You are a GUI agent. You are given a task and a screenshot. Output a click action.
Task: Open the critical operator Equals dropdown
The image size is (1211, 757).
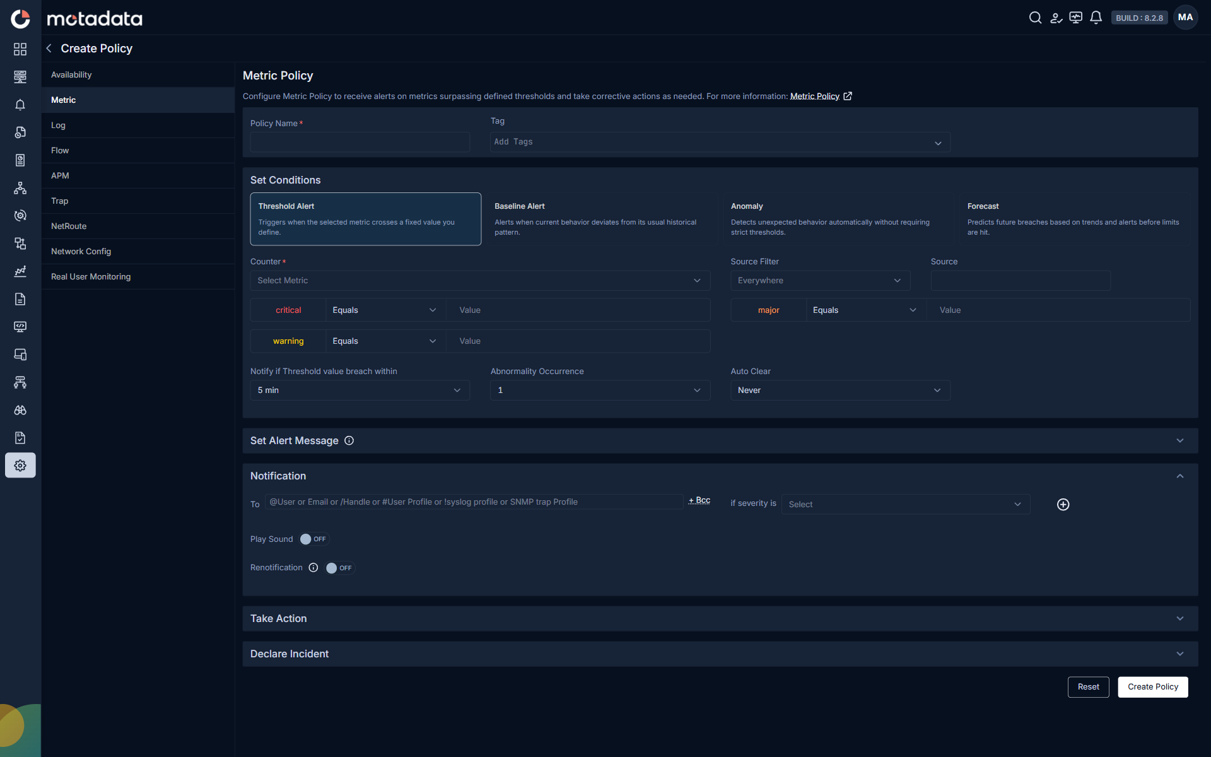coord(385,310)
